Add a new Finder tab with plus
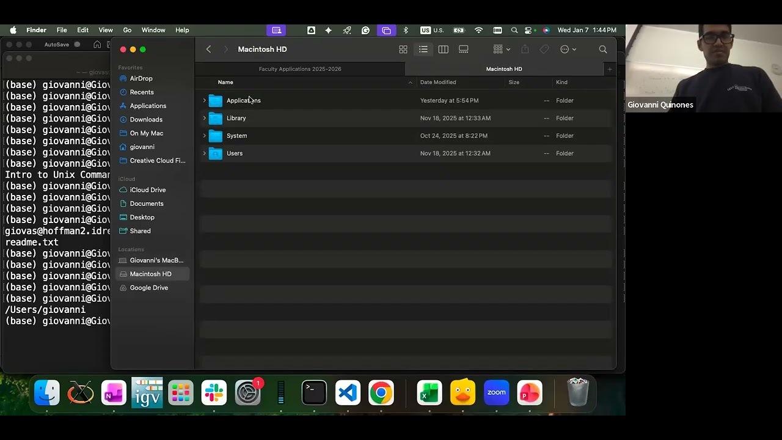Viewport: 782px width, 440px height. point(610,69)
